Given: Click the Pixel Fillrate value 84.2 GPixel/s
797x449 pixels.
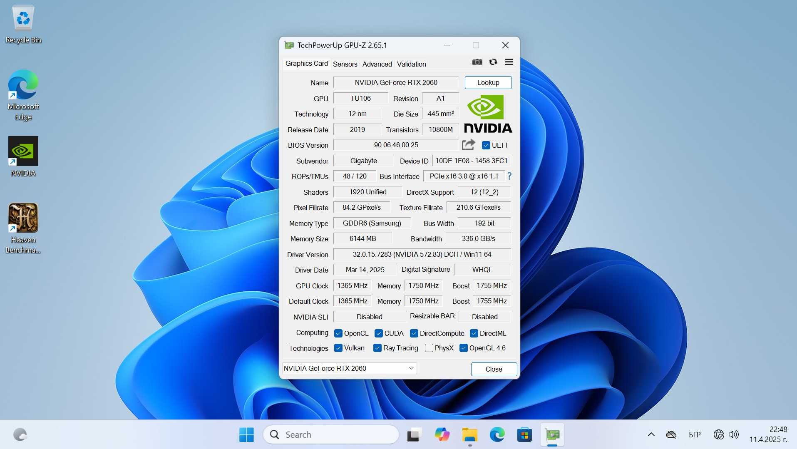Looking at the screenshot, I should pyautogui.click(x=361, y=207).
